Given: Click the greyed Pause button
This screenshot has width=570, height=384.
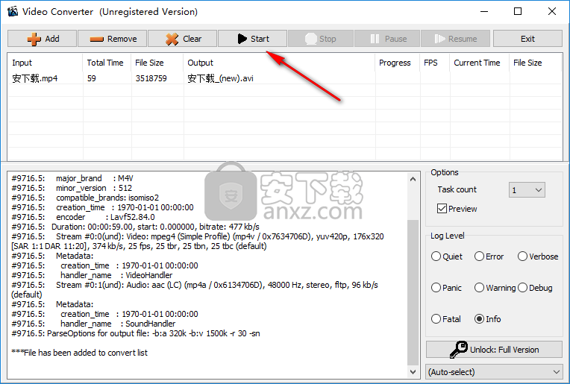Looking at the screenshot, I should pos(387,39).
